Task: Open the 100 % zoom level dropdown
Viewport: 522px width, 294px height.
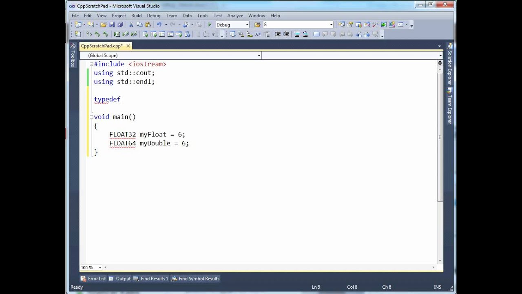Action: tap(100, 268)
